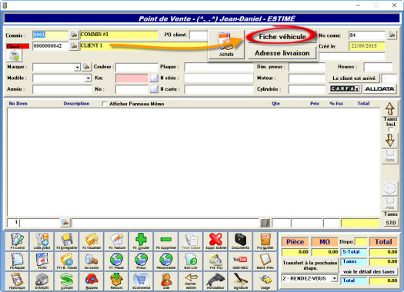The height and width of the screenshot is (292, 404).
Task: Click the Adresse livraison button
Action: pos(282,53)
